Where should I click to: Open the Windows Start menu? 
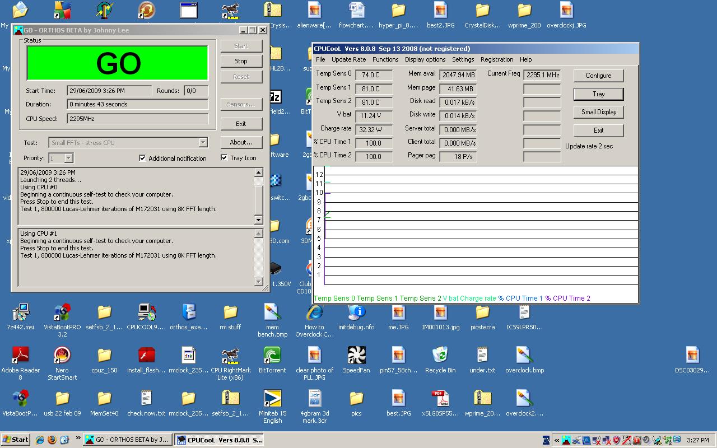coord(16,440)
